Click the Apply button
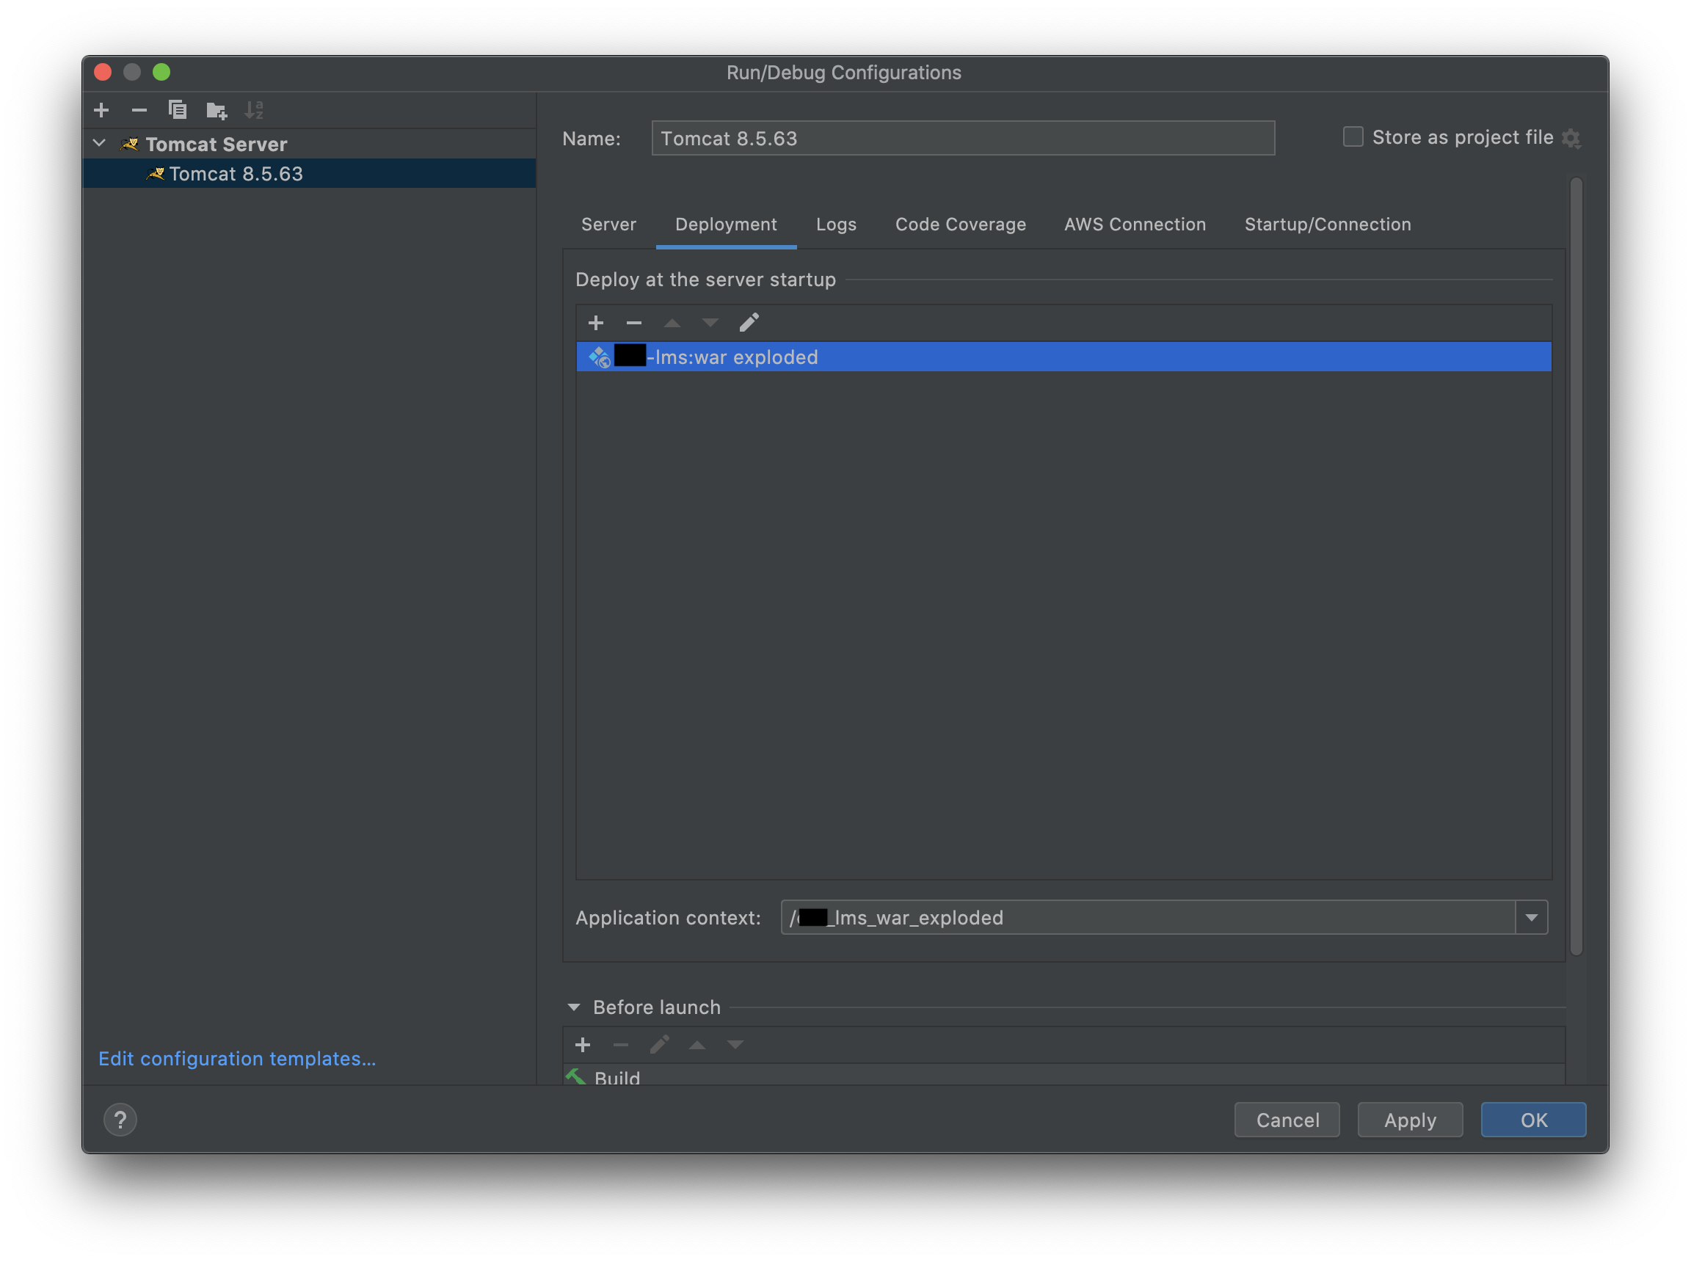This screenshot has width=1691, height=1262. pos(1410,1120)
